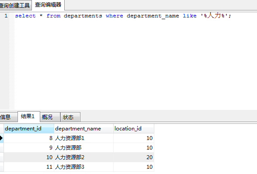The width and height of the screenshot is (257, 174).
Task: Click the 'where' keyword in query
Action: tap(115, 16)
